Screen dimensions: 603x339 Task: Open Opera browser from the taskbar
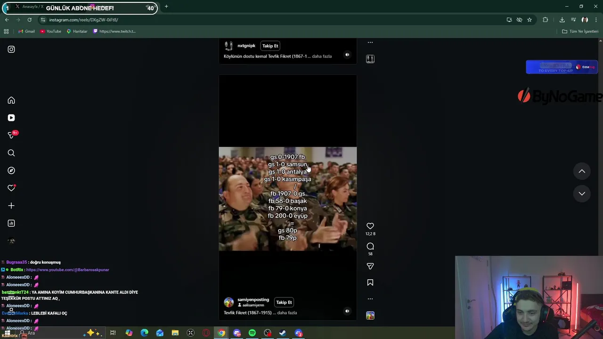pyautogui.click(x=206, y=333)
